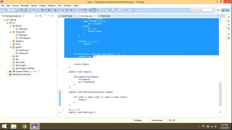232x130 pixels.
Task: Run the program with green Run icon
Action: (x=49, y=10)
